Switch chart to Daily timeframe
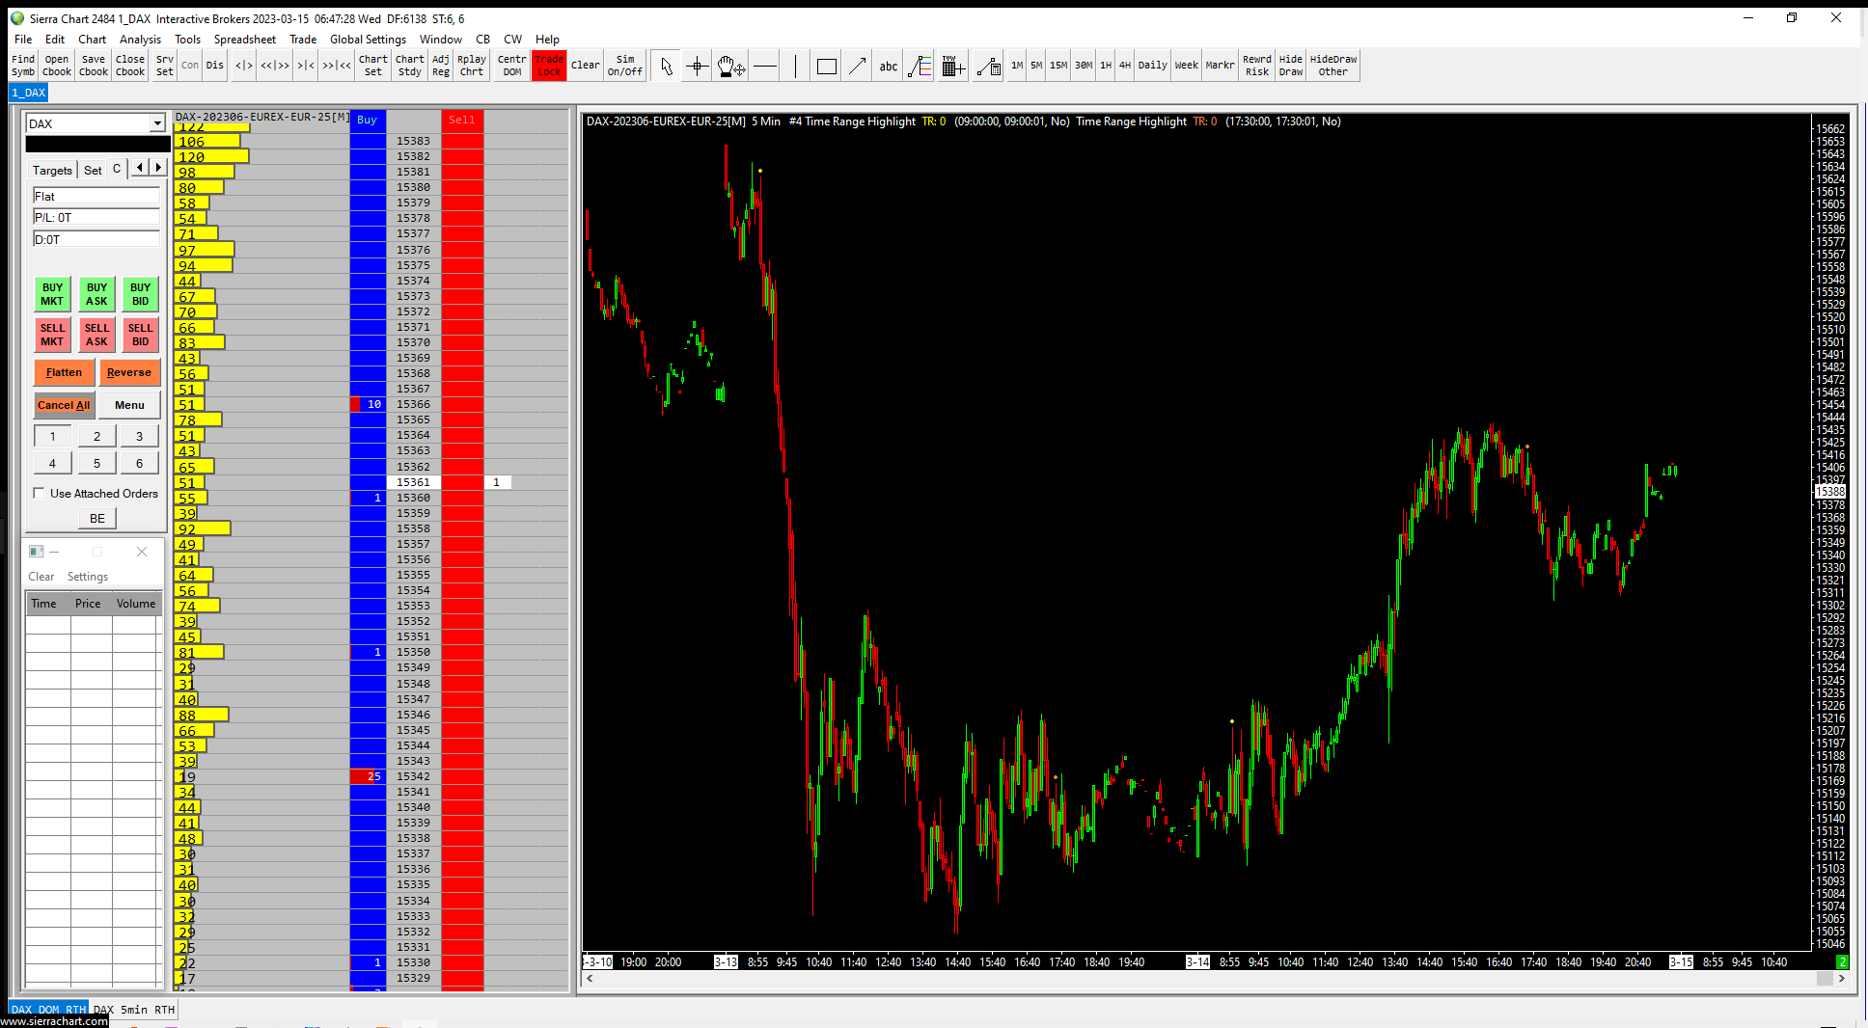 [x=1153, y=66]
